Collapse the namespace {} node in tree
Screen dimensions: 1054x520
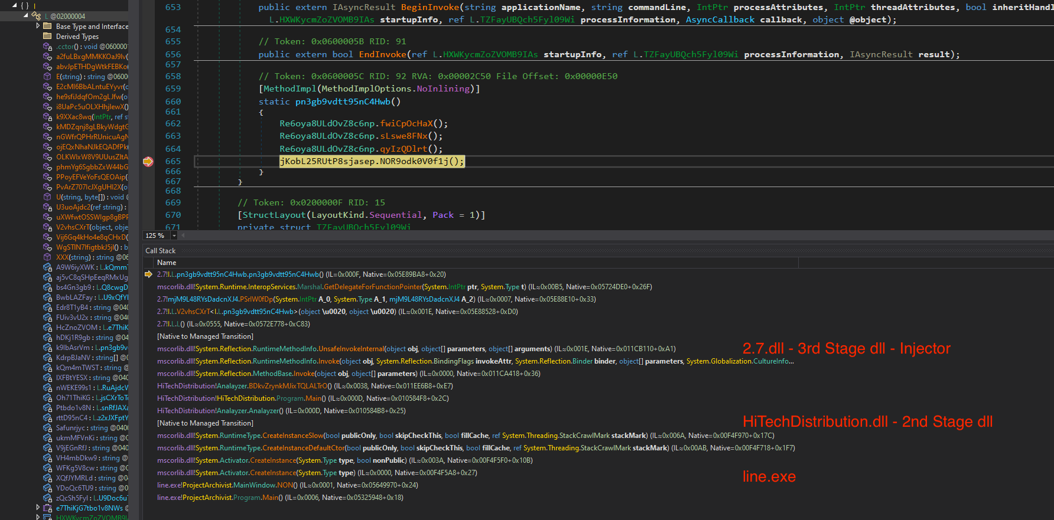[x=16, y=6]
